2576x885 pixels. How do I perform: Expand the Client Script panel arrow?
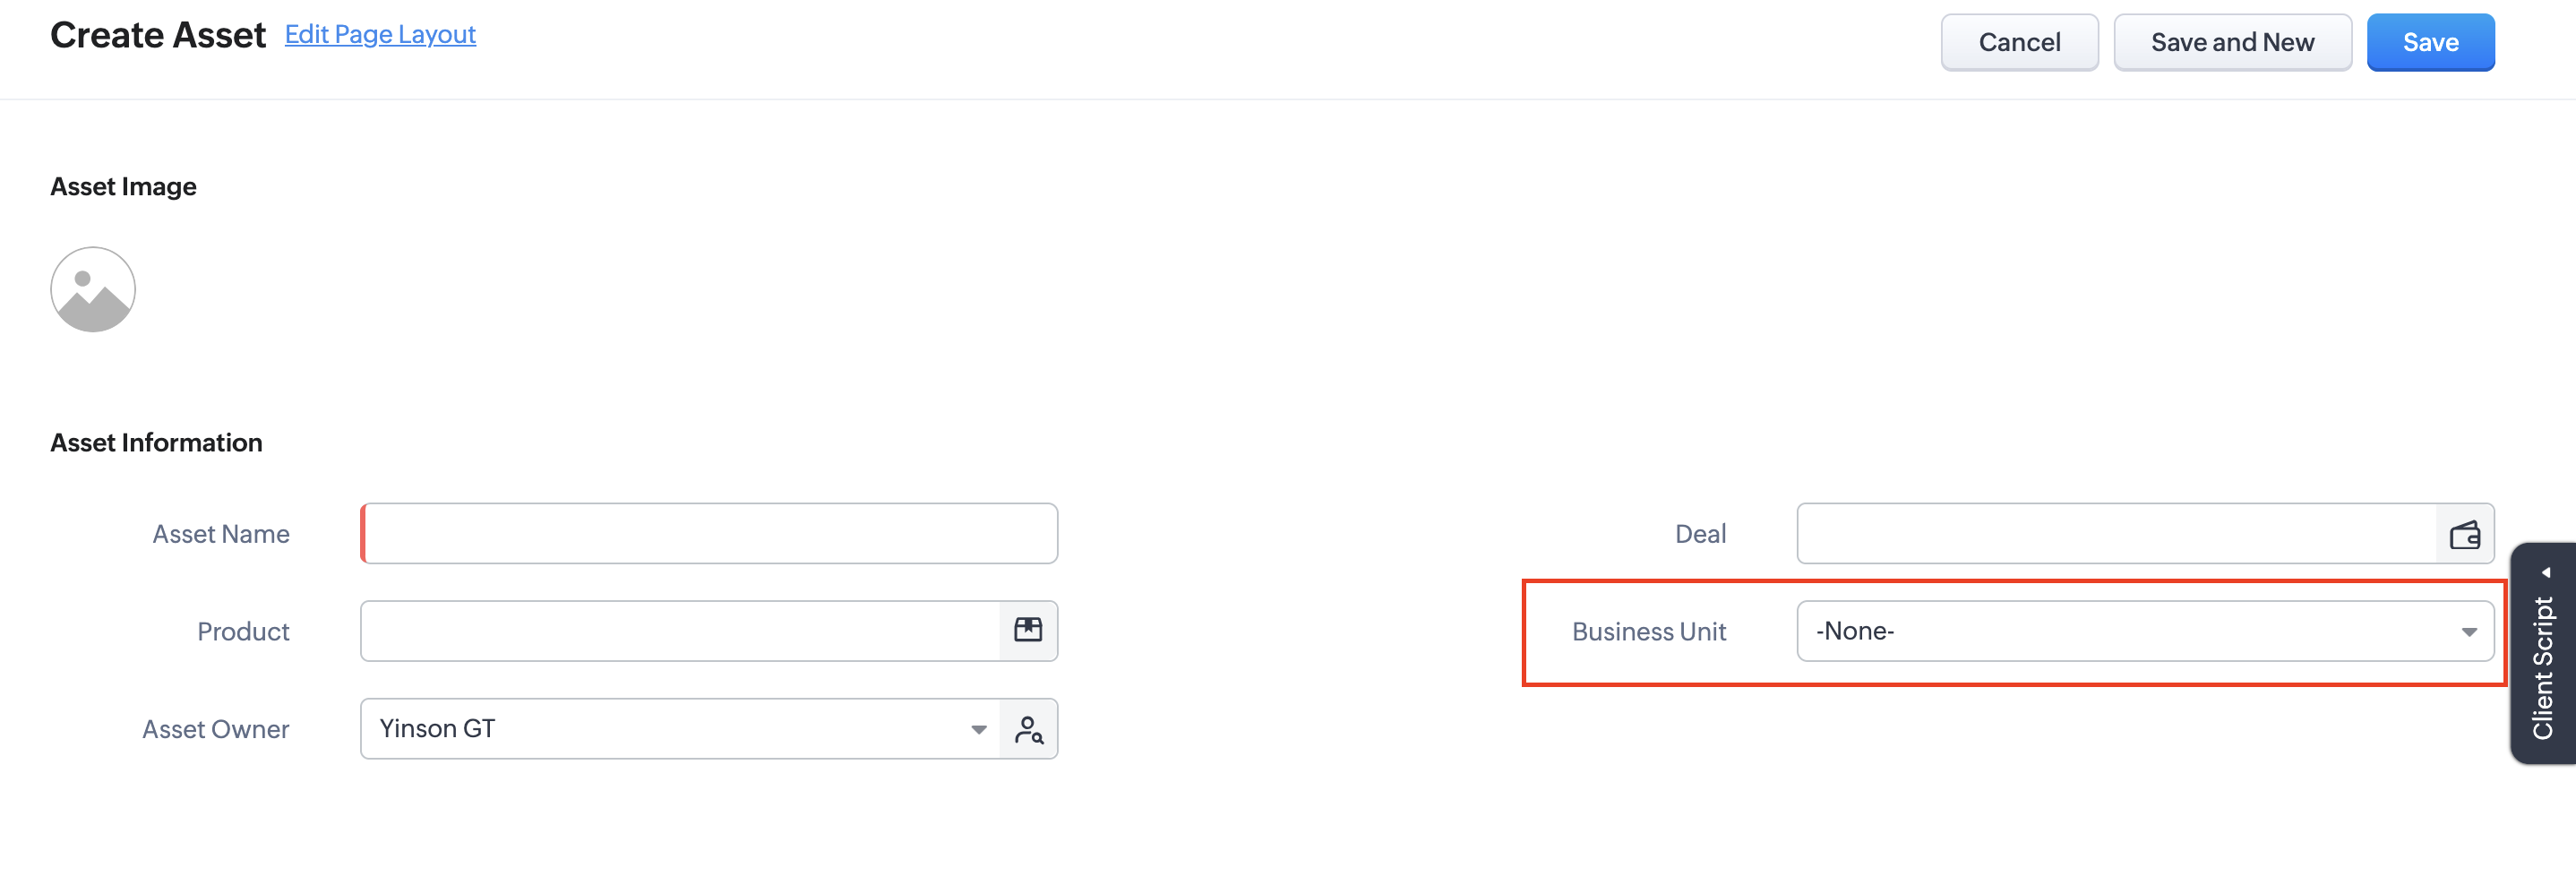point(2545,573)
